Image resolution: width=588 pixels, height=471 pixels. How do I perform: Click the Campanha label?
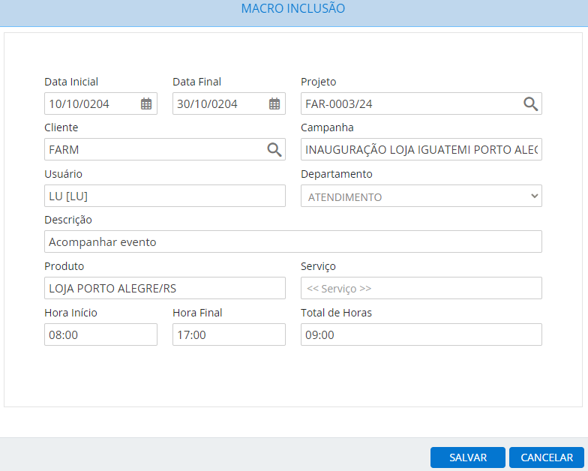pos(327,127)
